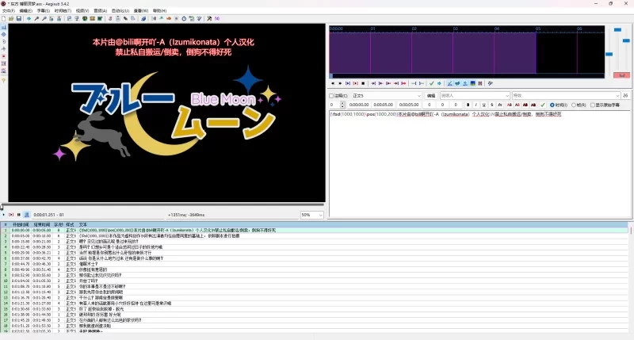The height and width of the screenshot is (340, 634).
Task: Select the rotate Z video tool
Action: tap(4, 42)
